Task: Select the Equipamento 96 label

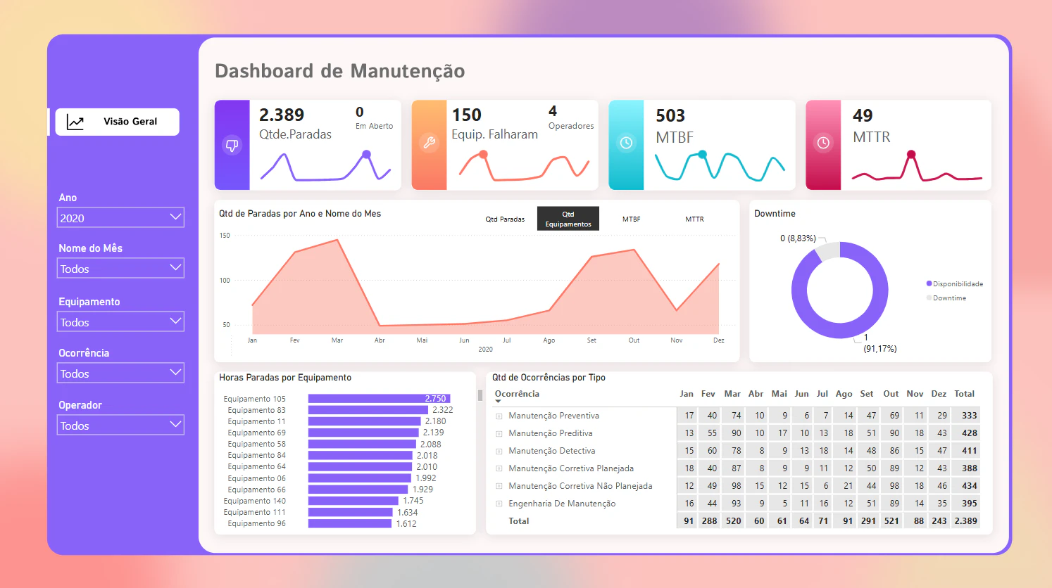Action: [x=256, y=523]
